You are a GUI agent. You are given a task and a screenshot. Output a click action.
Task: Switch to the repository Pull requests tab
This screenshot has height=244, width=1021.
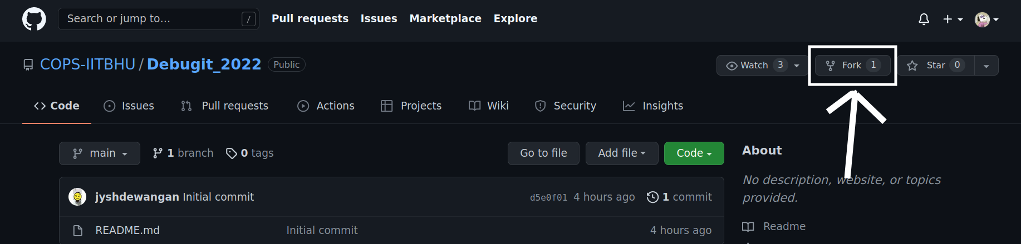(x=225, y=106)
